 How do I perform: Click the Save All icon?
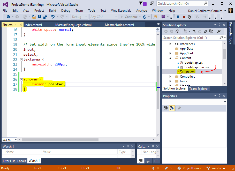(x=45, y=17)
